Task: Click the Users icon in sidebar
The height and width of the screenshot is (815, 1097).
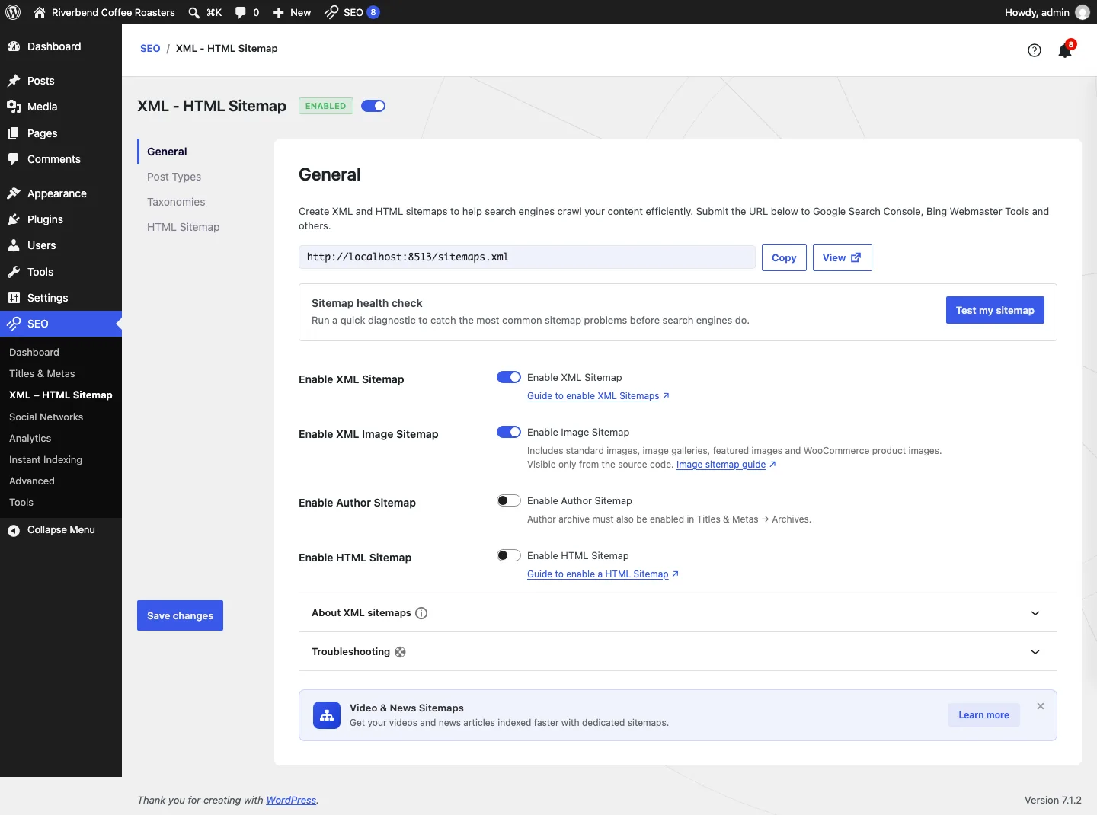Action: tap(14, 245)
